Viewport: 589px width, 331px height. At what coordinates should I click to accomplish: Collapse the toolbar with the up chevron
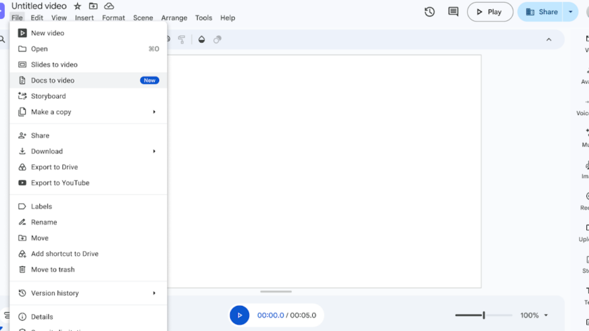tap(549, 39)
